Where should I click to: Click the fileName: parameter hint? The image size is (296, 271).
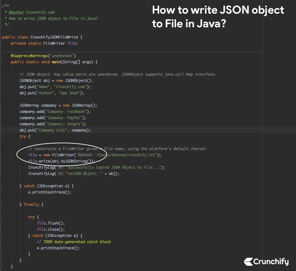tap(85, 155)
